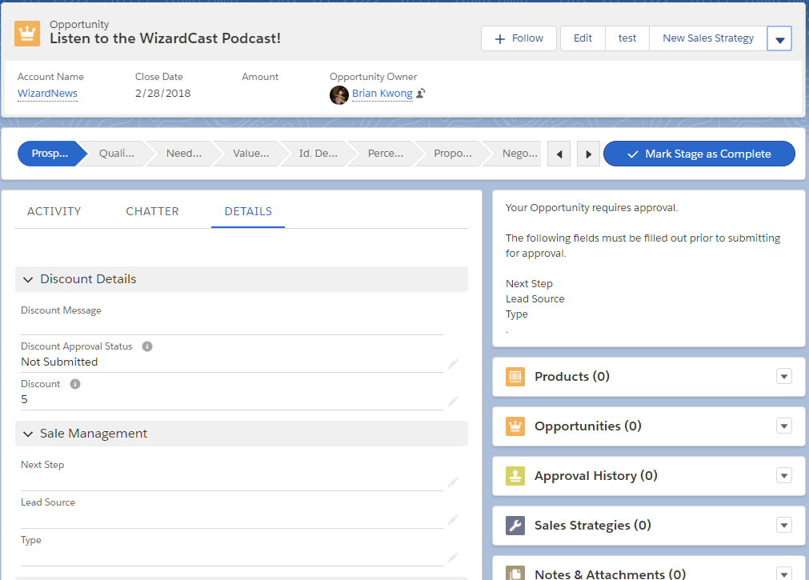Click the empty Lead Source field
This screenshot has height=580, width=809.
tap(232, 519)
